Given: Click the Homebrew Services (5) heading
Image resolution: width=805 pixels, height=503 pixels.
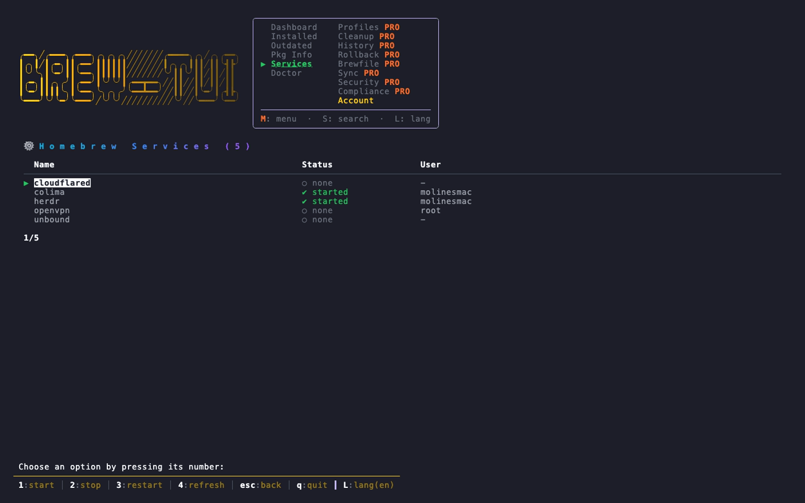Looking at the screenshot, I should coord(145,146).
